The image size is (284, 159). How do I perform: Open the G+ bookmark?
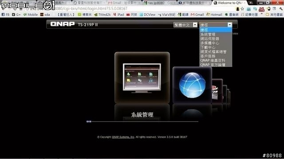click(16, 15)
